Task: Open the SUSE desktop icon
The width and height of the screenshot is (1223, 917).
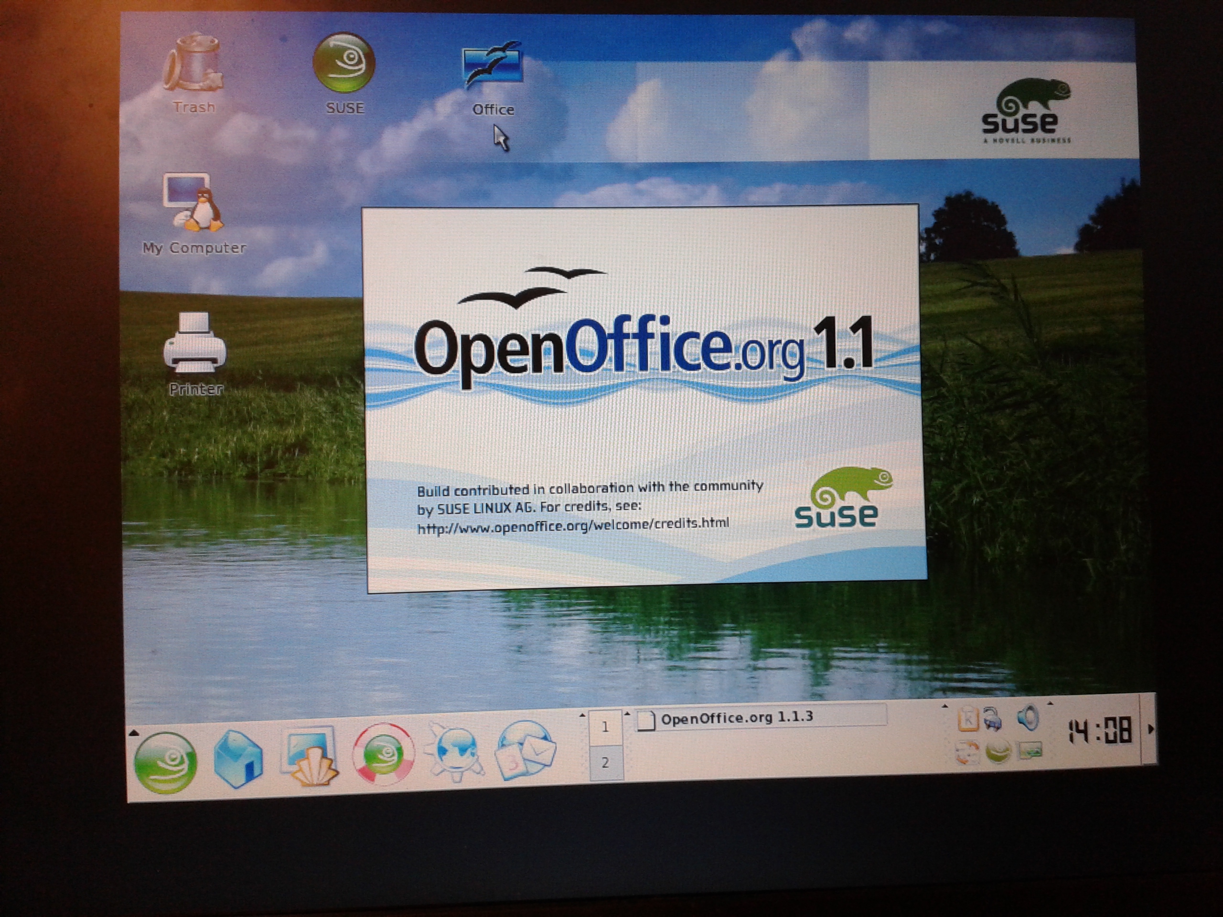Action: 344,63
